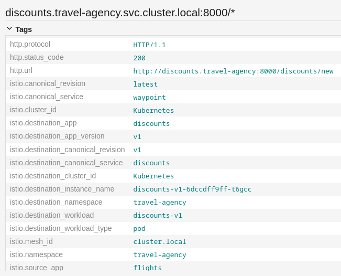Select the v1 value for istio.destination_canonical_revision
The image size is (341, 276).
[137, 150]
